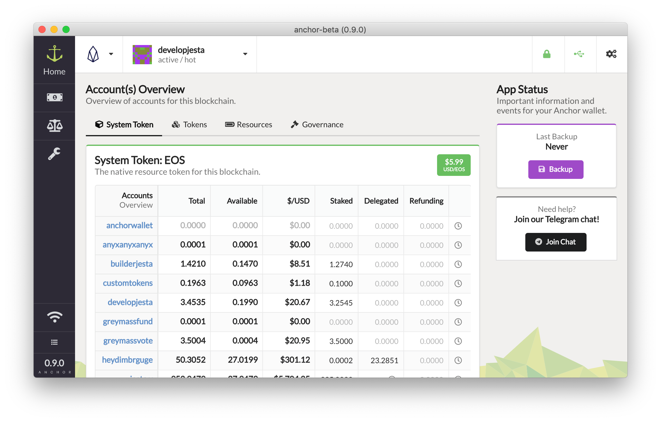Open the wallet money bill sidebar icon
The height and width of the screenshot is (422, 661).
(x=54, y=98)
